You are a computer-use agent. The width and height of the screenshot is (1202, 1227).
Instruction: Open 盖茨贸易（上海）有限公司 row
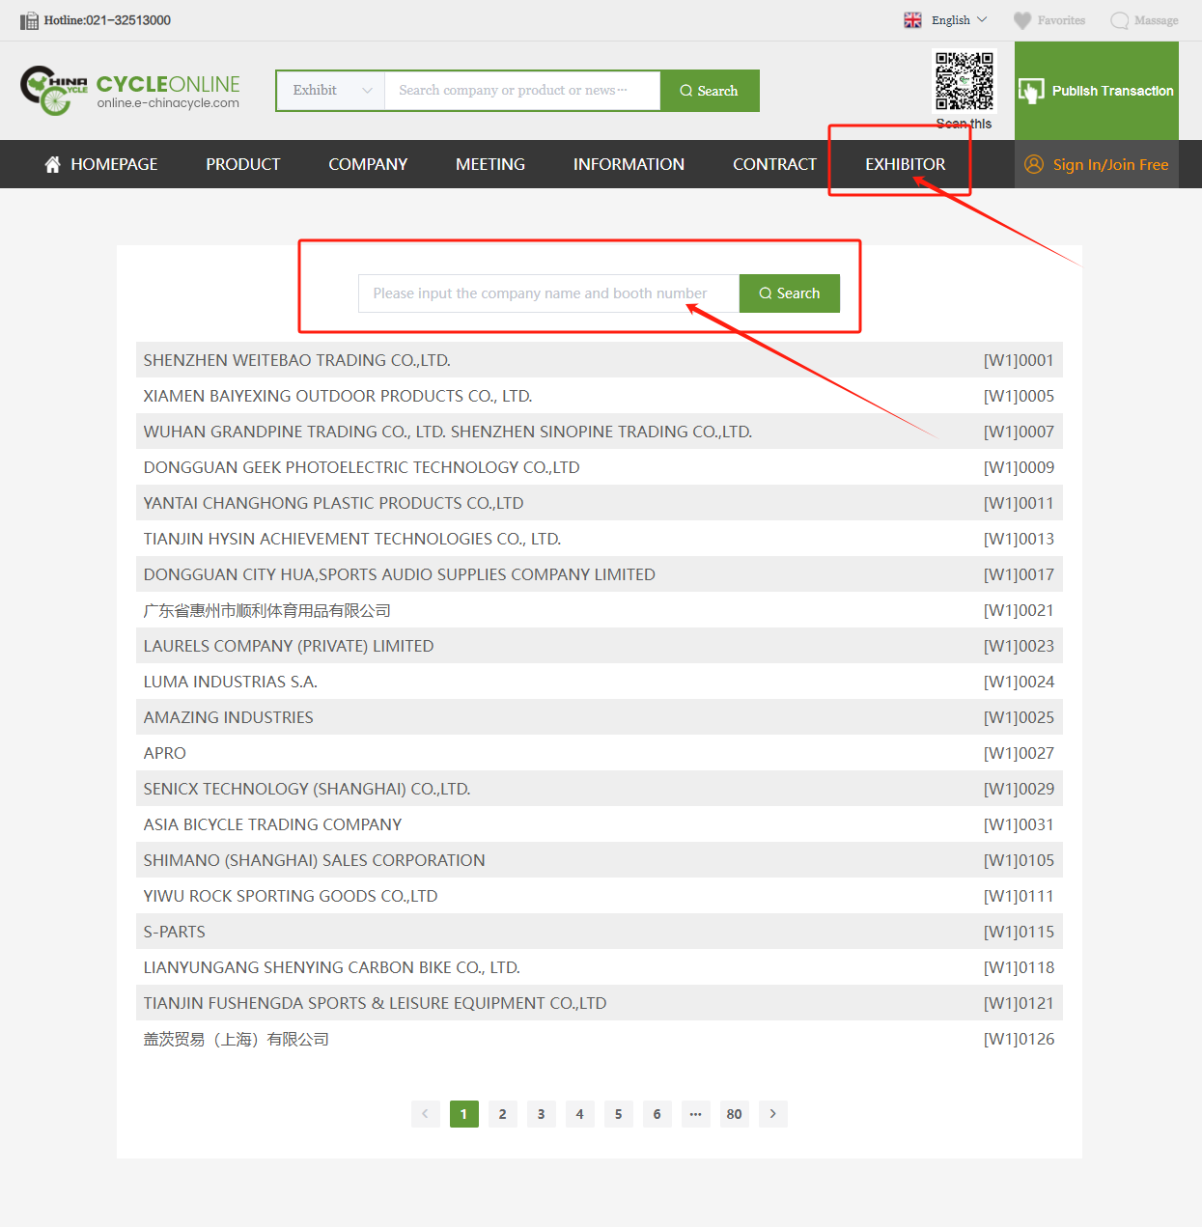(x=599, y=1039)
